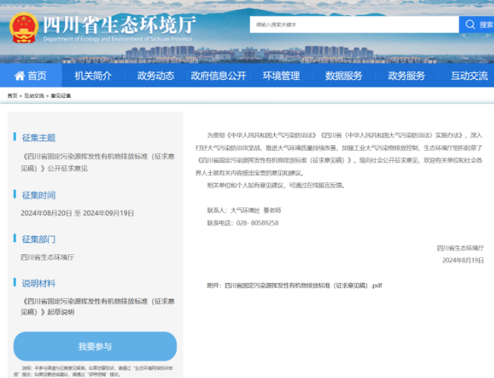Image resolution: width=494 pixels, height=378 pixels.
Task: Open the 起草说明 explanatory material link
Action: 98,306
